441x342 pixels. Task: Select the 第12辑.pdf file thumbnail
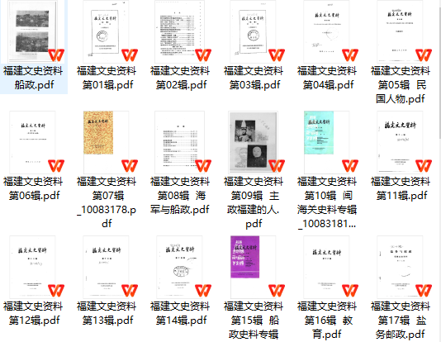point(33,267)
